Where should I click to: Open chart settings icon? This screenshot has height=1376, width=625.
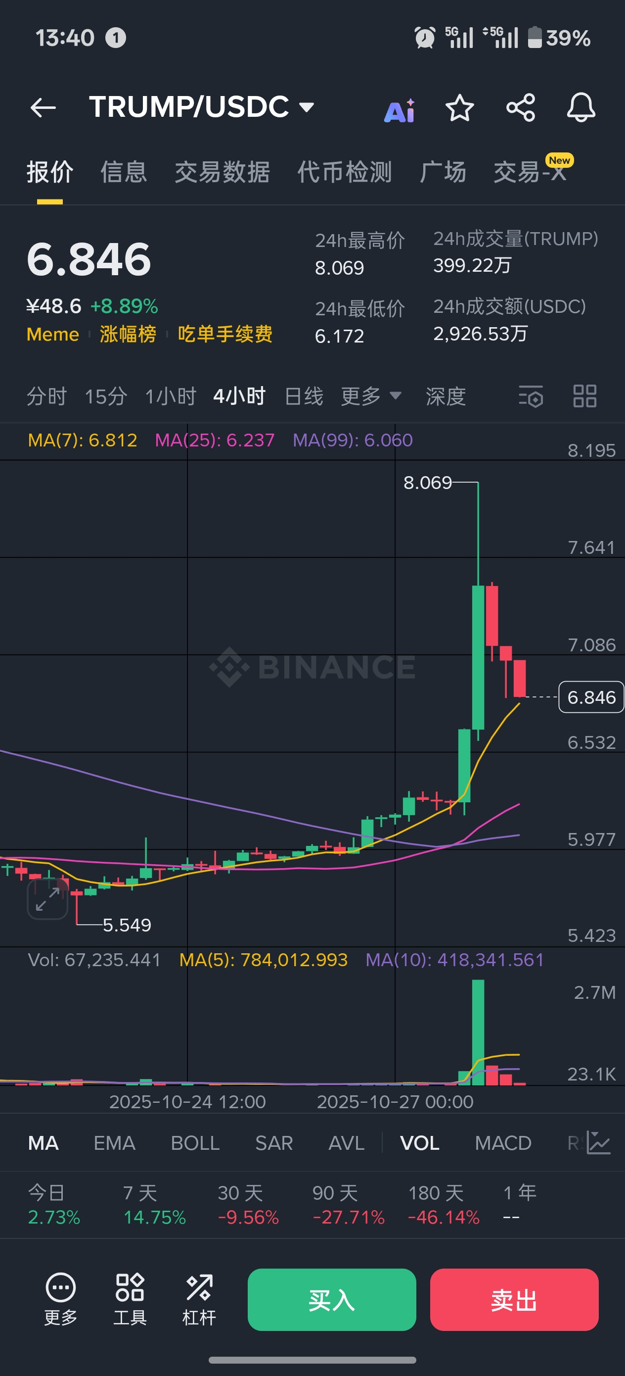click(531, 396)
